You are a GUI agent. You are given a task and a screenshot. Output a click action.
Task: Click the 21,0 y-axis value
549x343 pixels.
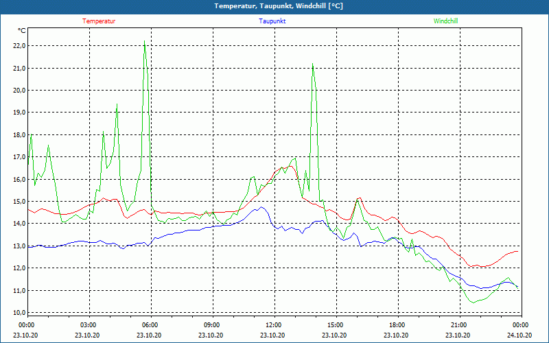click(19, 68)
